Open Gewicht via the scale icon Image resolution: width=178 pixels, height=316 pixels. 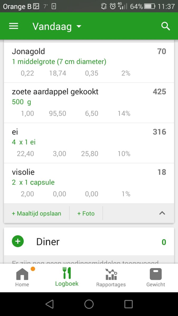click(x=155, y=274)
